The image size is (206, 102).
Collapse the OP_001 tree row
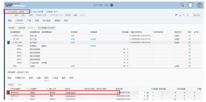(11, 39)
